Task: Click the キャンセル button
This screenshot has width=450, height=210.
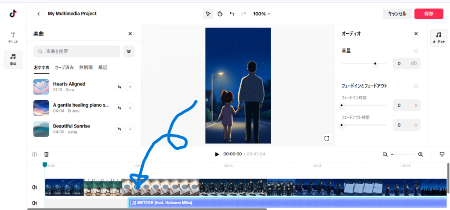Action: click(x=397, y=14)
